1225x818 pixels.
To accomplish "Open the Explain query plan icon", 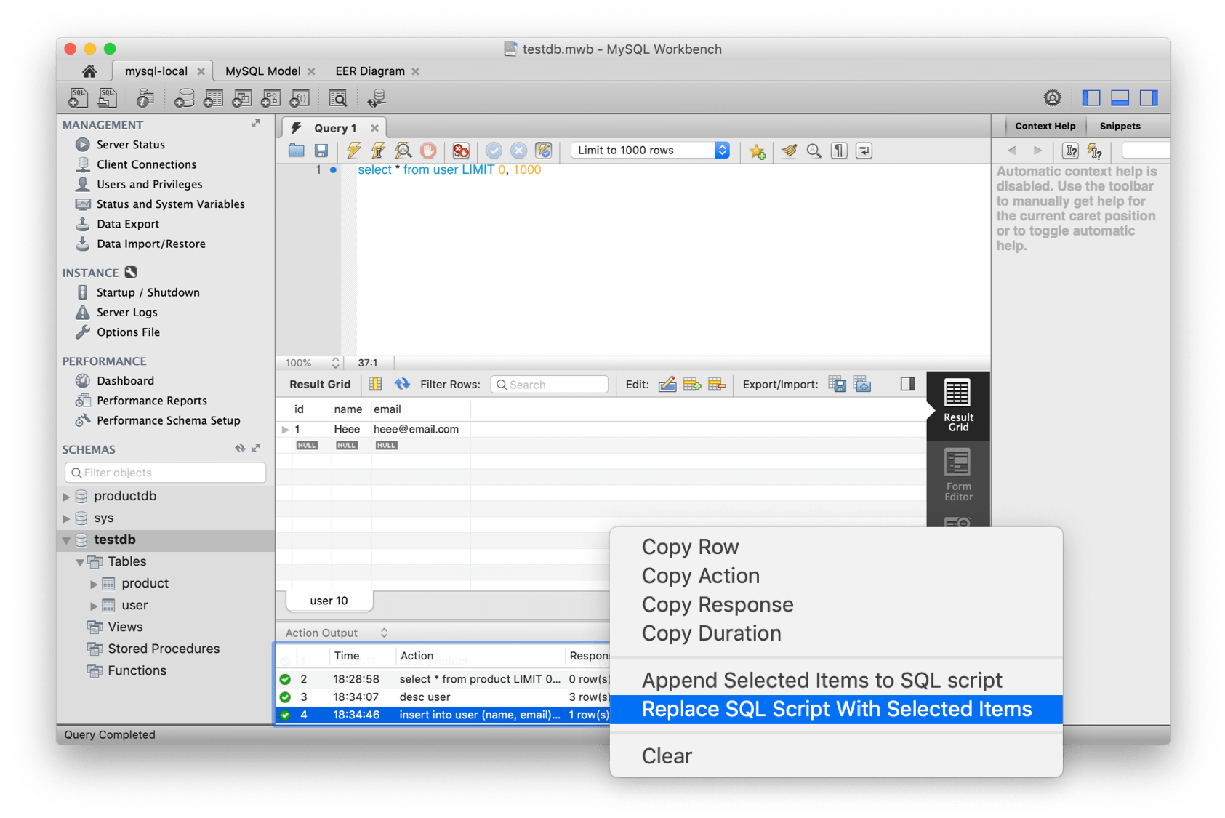I will [403, 151].
